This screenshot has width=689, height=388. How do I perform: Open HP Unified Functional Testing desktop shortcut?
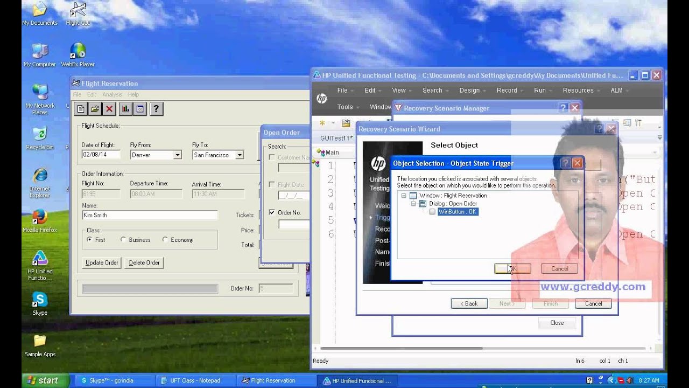pyautogui.click(x=40, y=266)
